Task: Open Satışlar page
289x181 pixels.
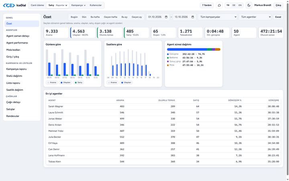Action: tap(22, 109)
